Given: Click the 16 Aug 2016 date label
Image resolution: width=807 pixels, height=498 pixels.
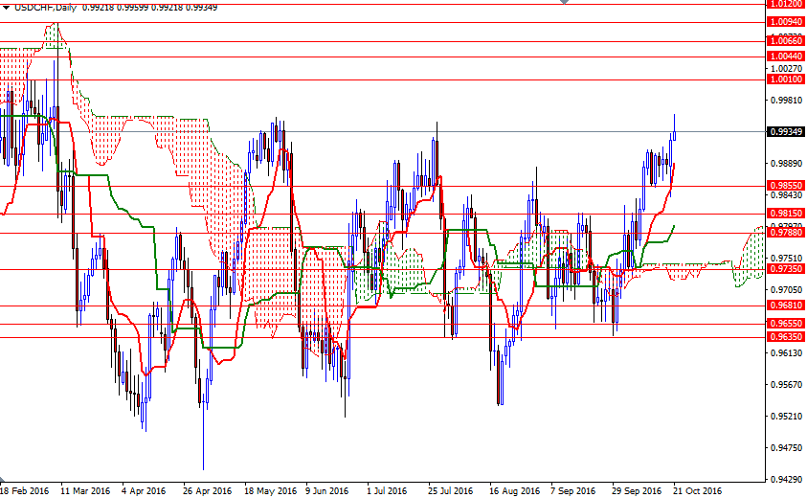Looking at the screenshot, I should (514, 490).
